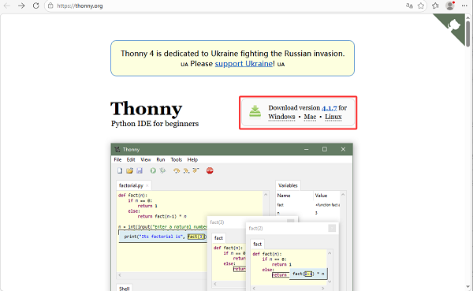Click the Step into toolbar icon
473x291 pixels.
point(186,171)
